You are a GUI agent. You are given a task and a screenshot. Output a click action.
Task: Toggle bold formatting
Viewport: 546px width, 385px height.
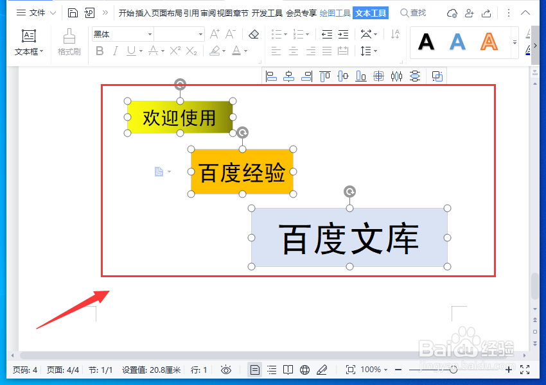[x=100, y=51]
